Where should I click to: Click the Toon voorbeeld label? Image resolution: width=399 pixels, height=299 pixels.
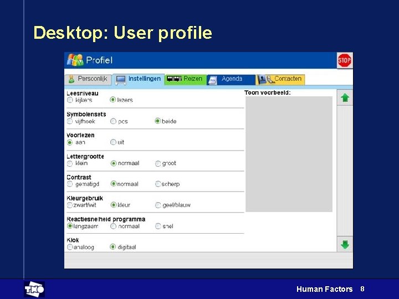(x=268, y=92)
